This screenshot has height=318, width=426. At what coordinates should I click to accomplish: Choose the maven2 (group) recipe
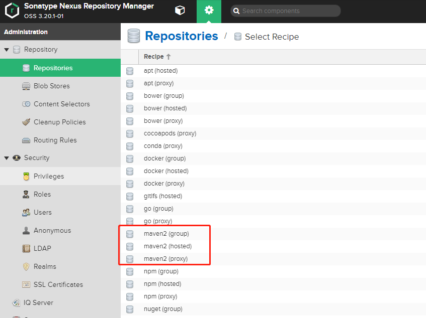[273, 234]
